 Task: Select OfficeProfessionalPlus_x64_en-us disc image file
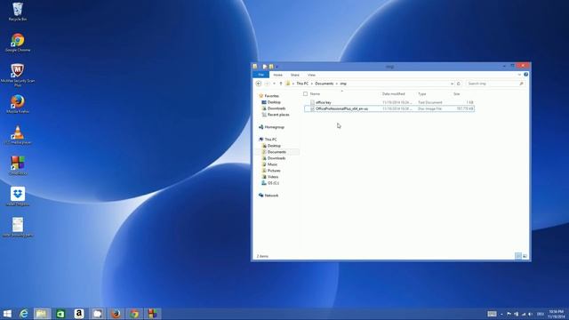[389, 108]
